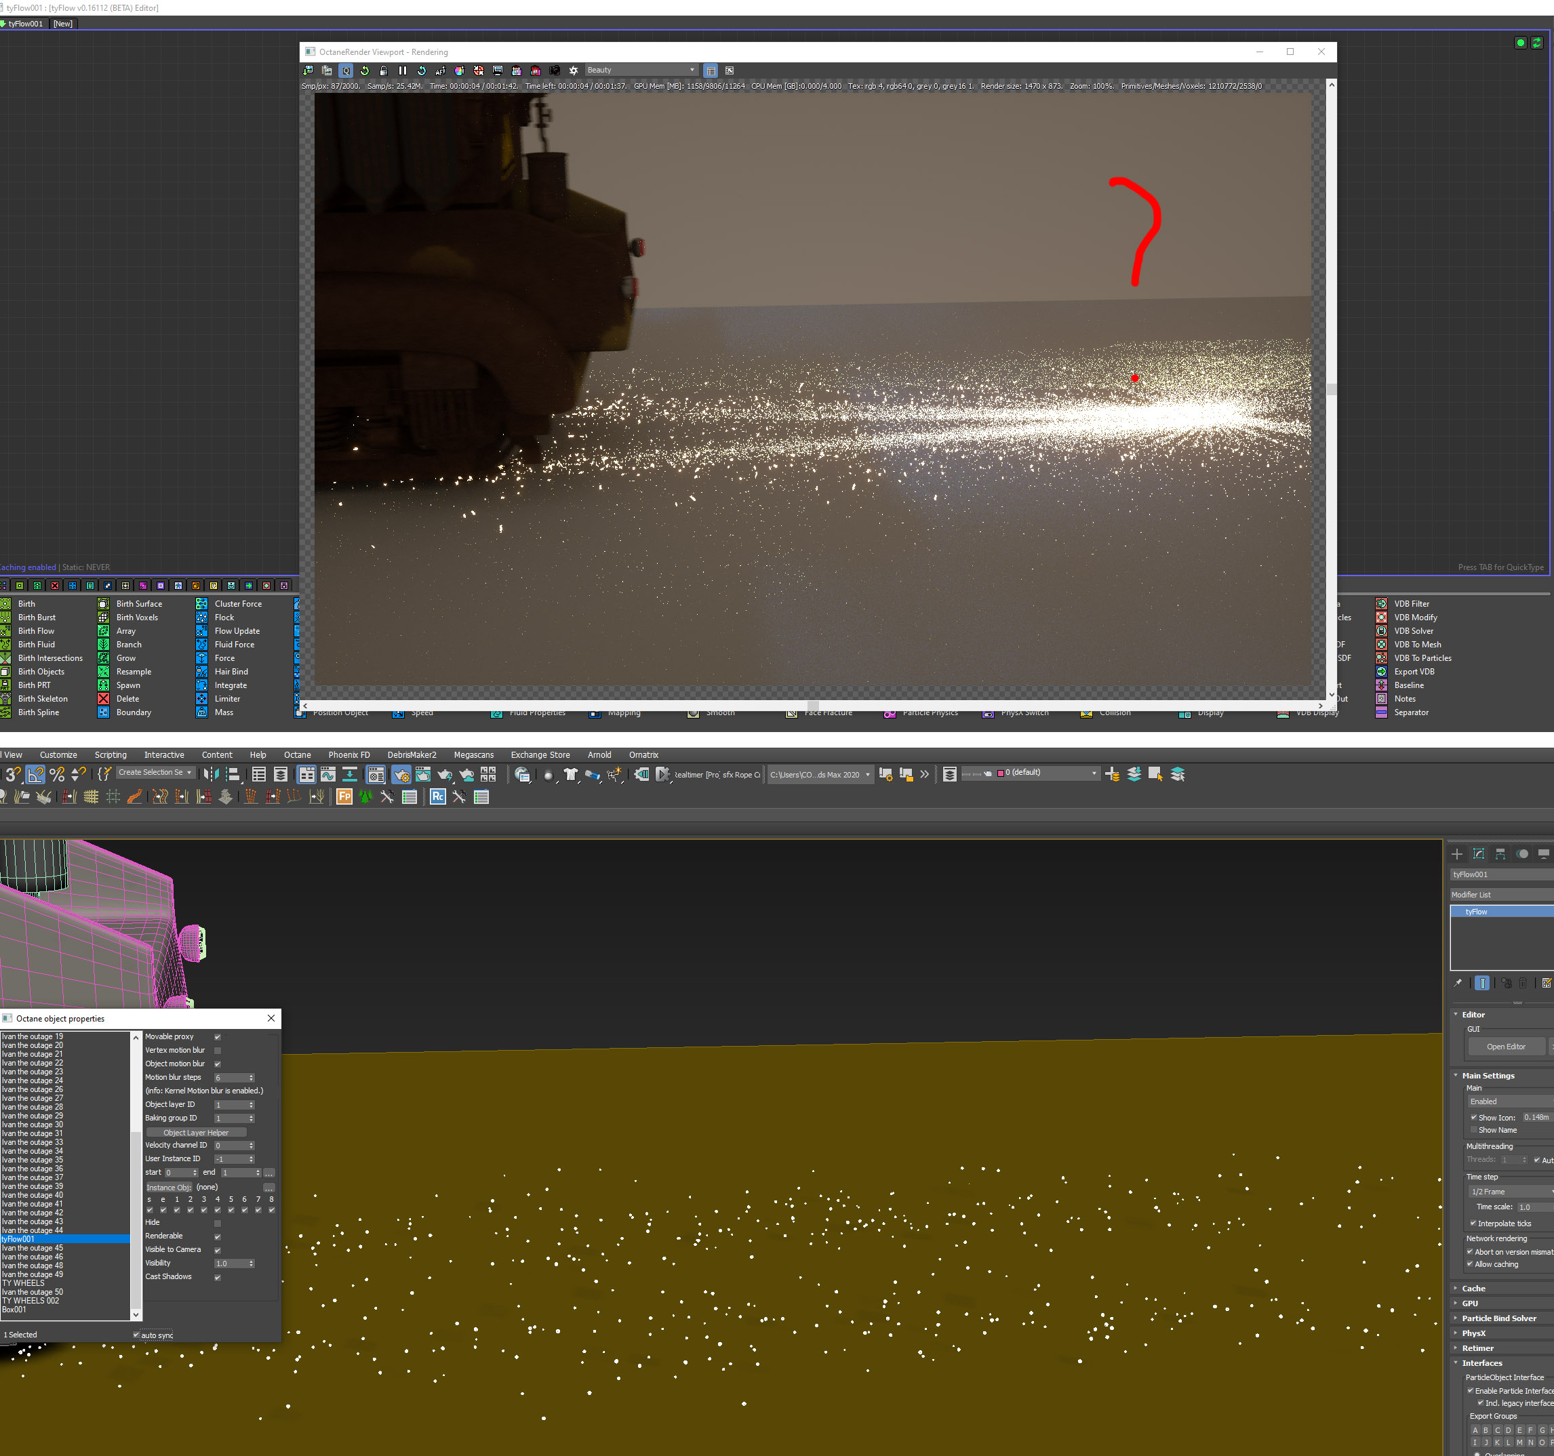Toggle Movable proxy checkbox
This screenshot has height=1456, width=1554.
click(218, 1037)
